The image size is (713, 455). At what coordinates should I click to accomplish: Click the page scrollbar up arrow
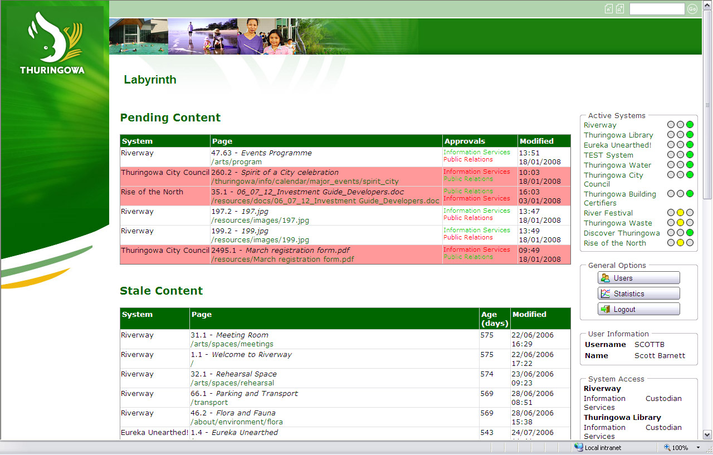click(707, 5)
